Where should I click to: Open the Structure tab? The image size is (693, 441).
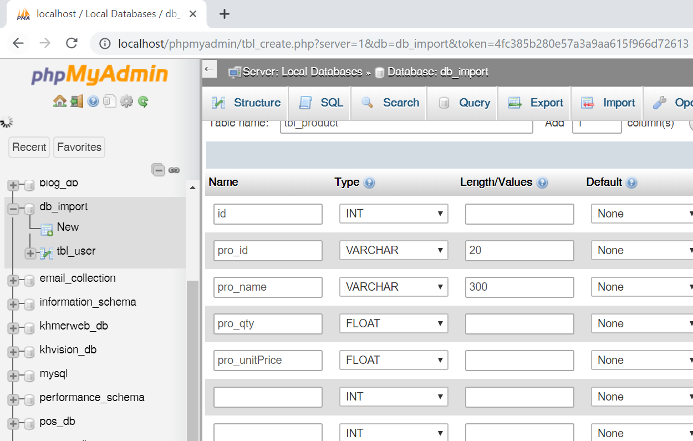point(246,103)
